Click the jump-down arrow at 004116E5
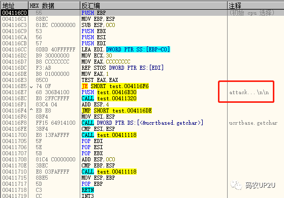Image resolution: width=284 pixels, height=198 pixels. click(31, 87)
